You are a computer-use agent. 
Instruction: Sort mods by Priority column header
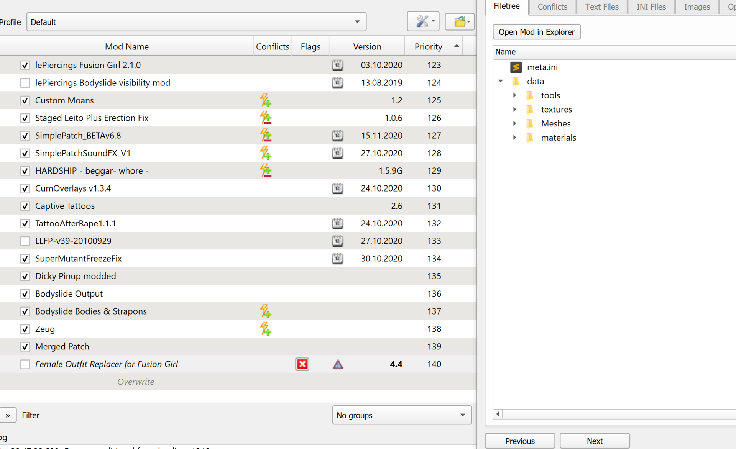[x=434, y=46]
